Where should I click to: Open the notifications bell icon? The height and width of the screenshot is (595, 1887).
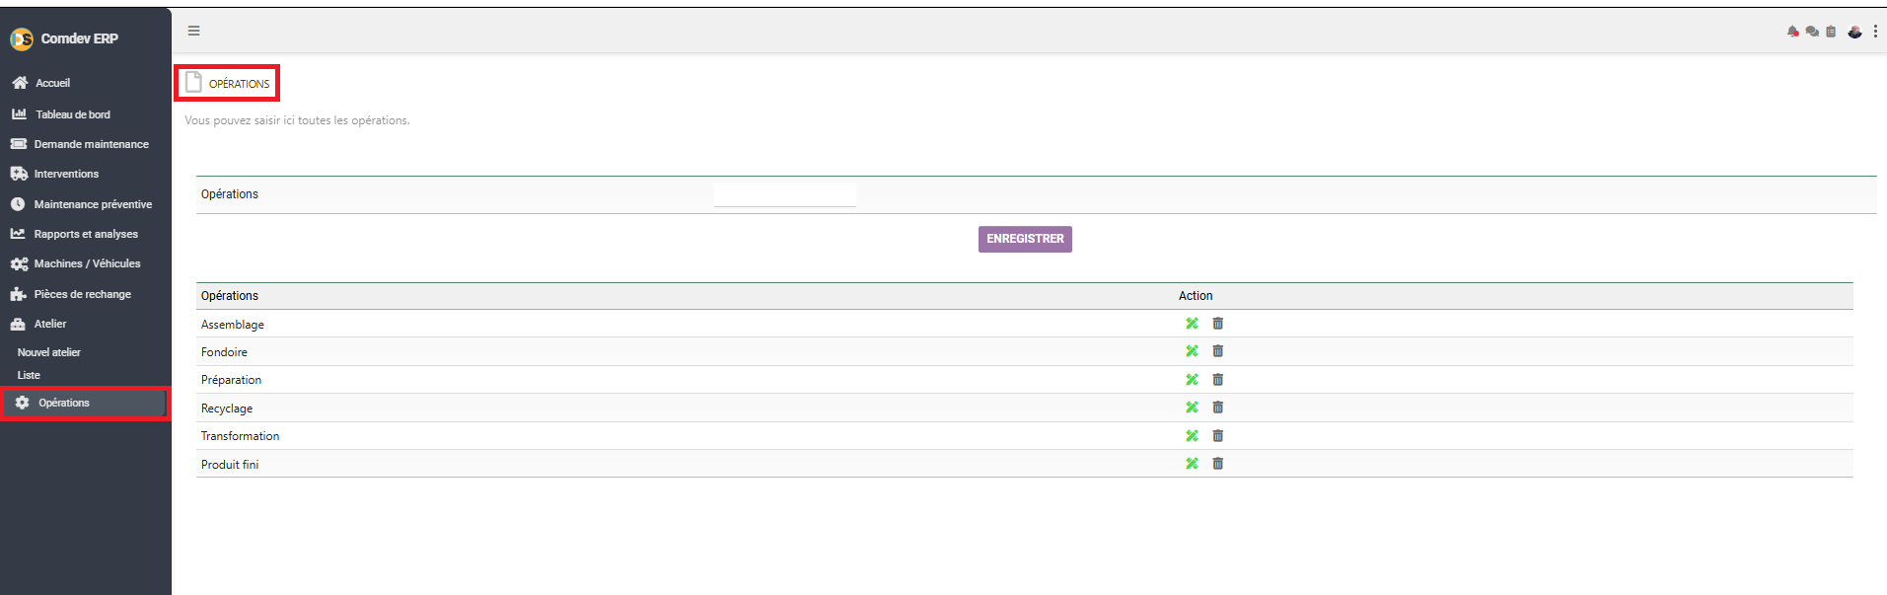(x=1793, y=32)
